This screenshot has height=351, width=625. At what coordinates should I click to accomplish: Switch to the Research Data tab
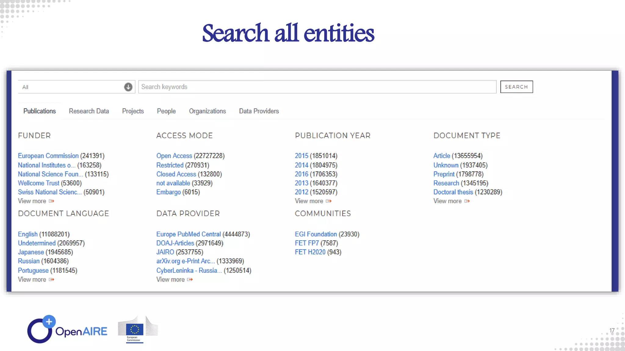89,111
